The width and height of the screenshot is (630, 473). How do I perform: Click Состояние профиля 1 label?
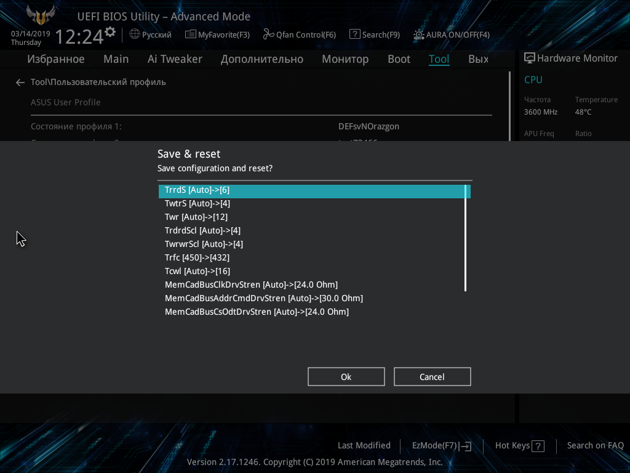(76, 127)
